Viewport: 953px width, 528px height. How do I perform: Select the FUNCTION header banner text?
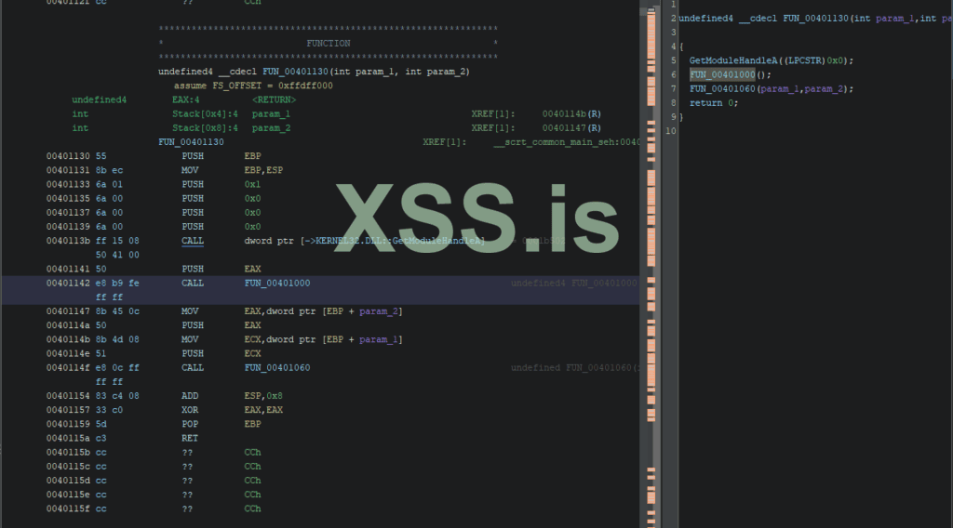329,44
